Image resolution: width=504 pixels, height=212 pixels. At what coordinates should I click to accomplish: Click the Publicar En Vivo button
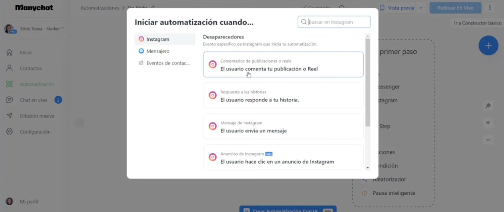click(x=455, y=8)
